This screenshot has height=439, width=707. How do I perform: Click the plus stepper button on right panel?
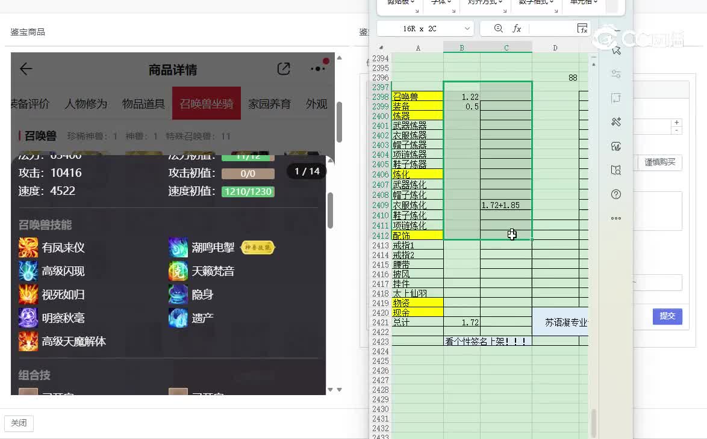(677, 123)
